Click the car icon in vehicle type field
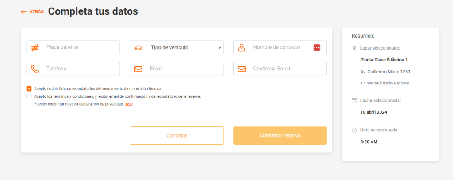453x180 pixels. [138, 47]
